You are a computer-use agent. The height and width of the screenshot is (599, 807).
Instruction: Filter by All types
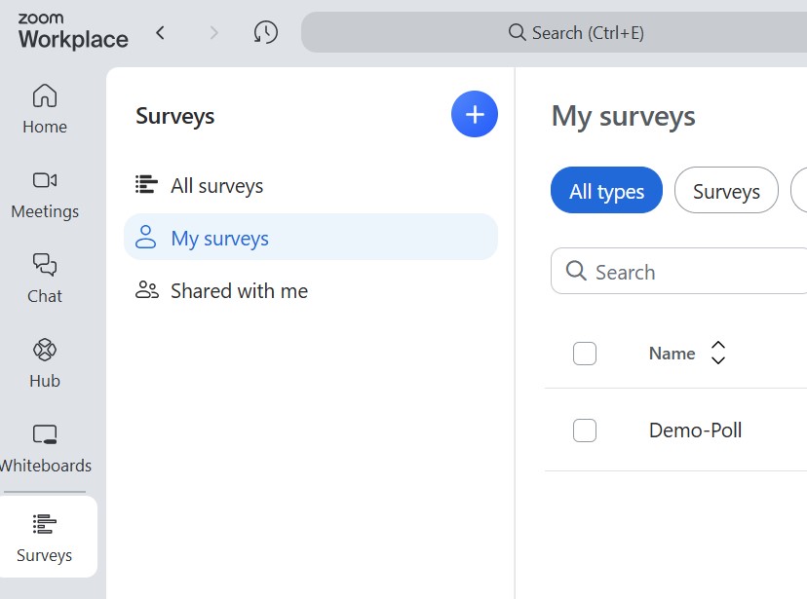click(606, 190)
